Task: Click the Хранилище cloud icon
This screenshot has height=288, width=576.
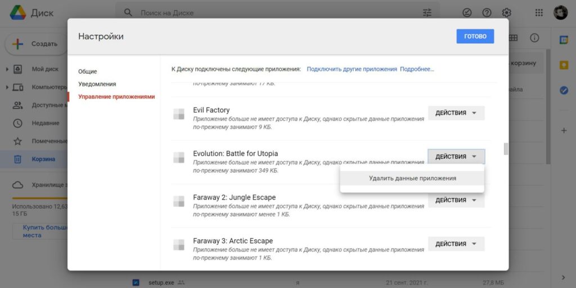Action: pyautogui.click(x=17, y=184)
